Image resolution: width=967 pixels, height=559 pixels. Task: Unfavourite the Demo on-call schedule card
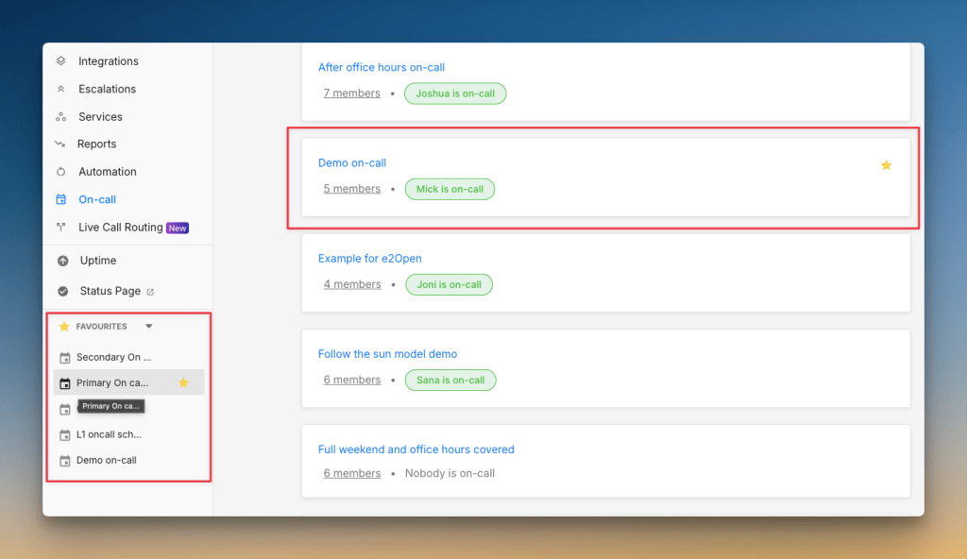click(886, 164)
